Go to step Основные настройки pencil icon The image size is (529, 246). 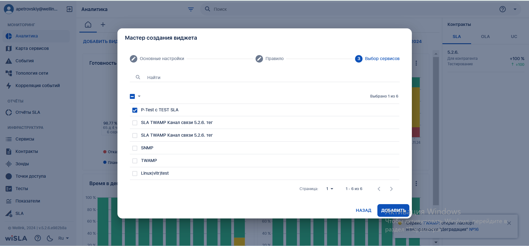(133, 59)
